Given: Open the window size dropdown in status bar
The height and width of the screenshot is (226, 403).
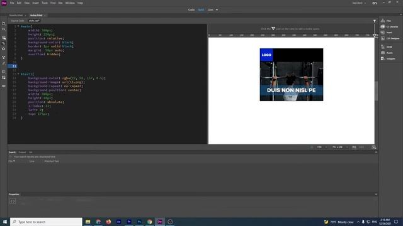Looking at the screenshot, I should pyautogui.click(x=340, y=148).
